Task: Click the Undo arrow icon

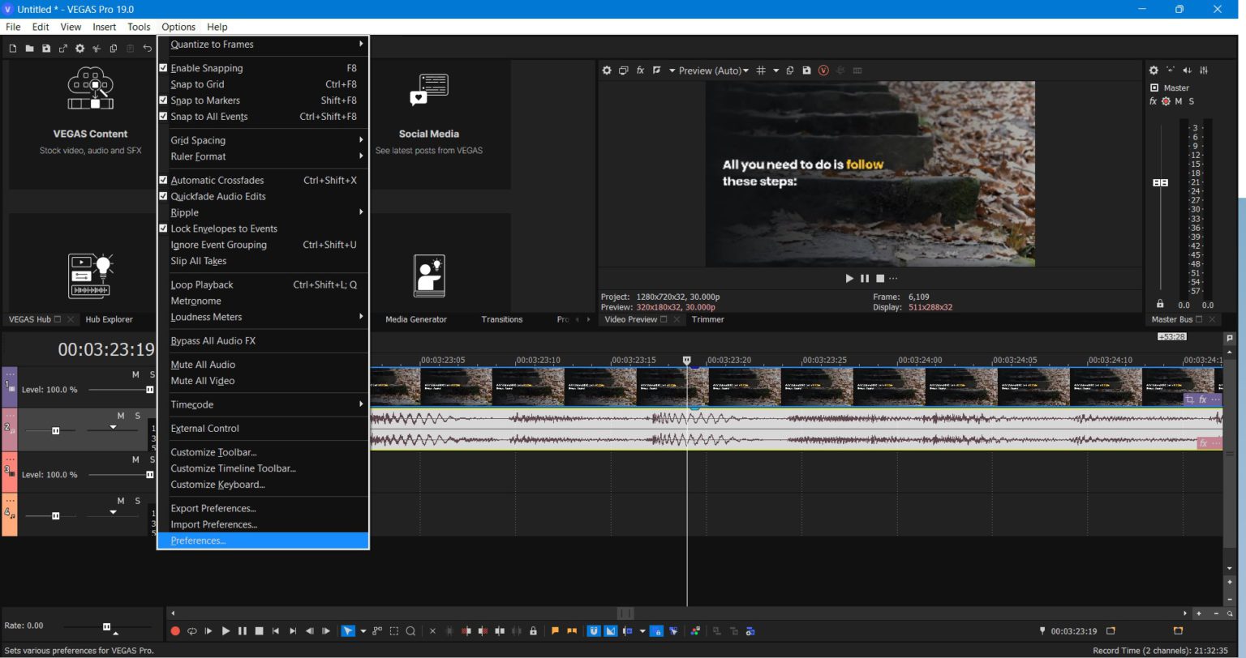Action: [147, 49]
